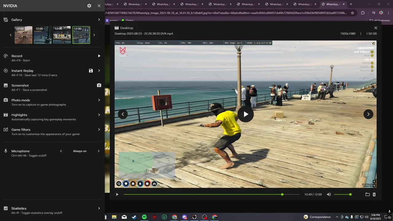
Task: Close the Desktop video viewer
Action: [x=375, y=28]
